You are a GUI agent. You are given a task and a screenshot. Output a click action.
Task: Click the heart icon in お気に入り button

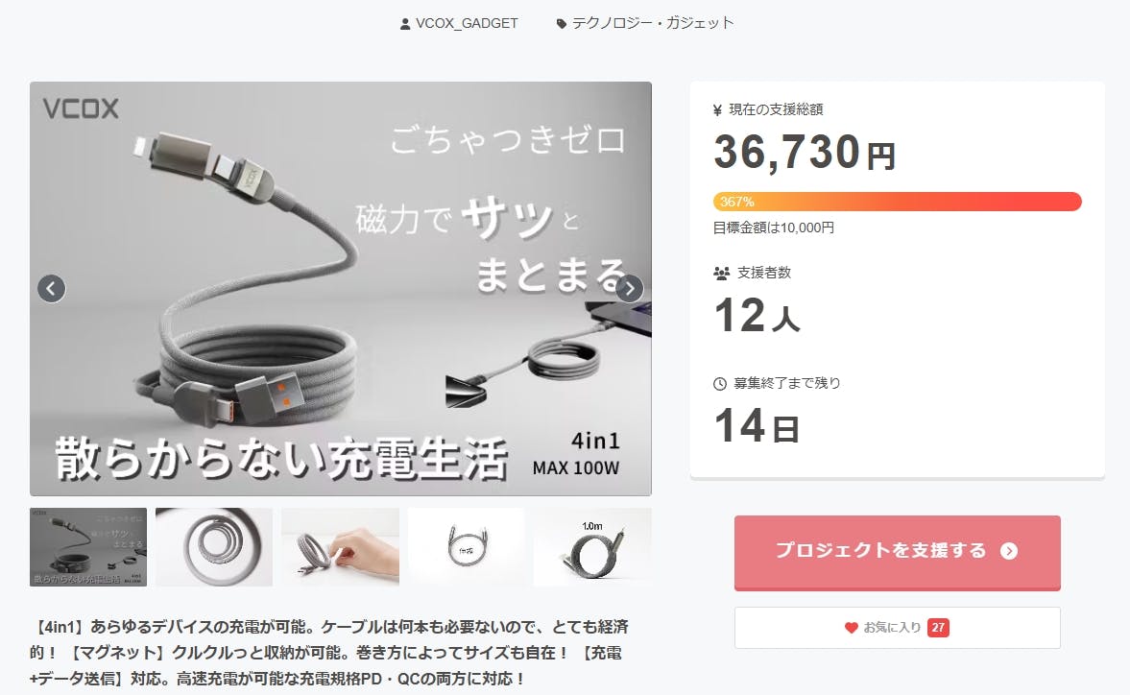852,627
